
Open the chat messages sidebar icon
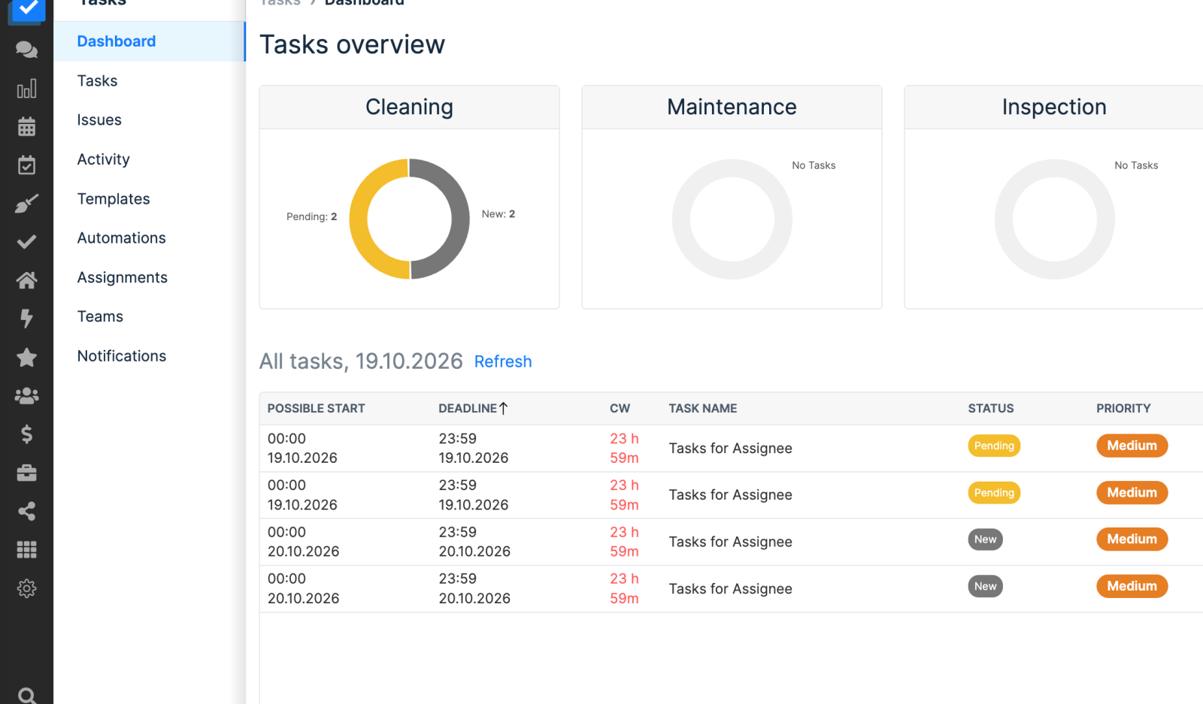[x=26, y=50]
